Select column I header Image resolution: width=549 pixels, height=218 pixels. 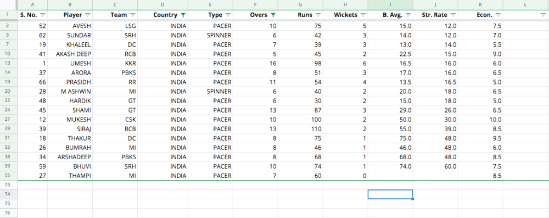tap(390, 5)
